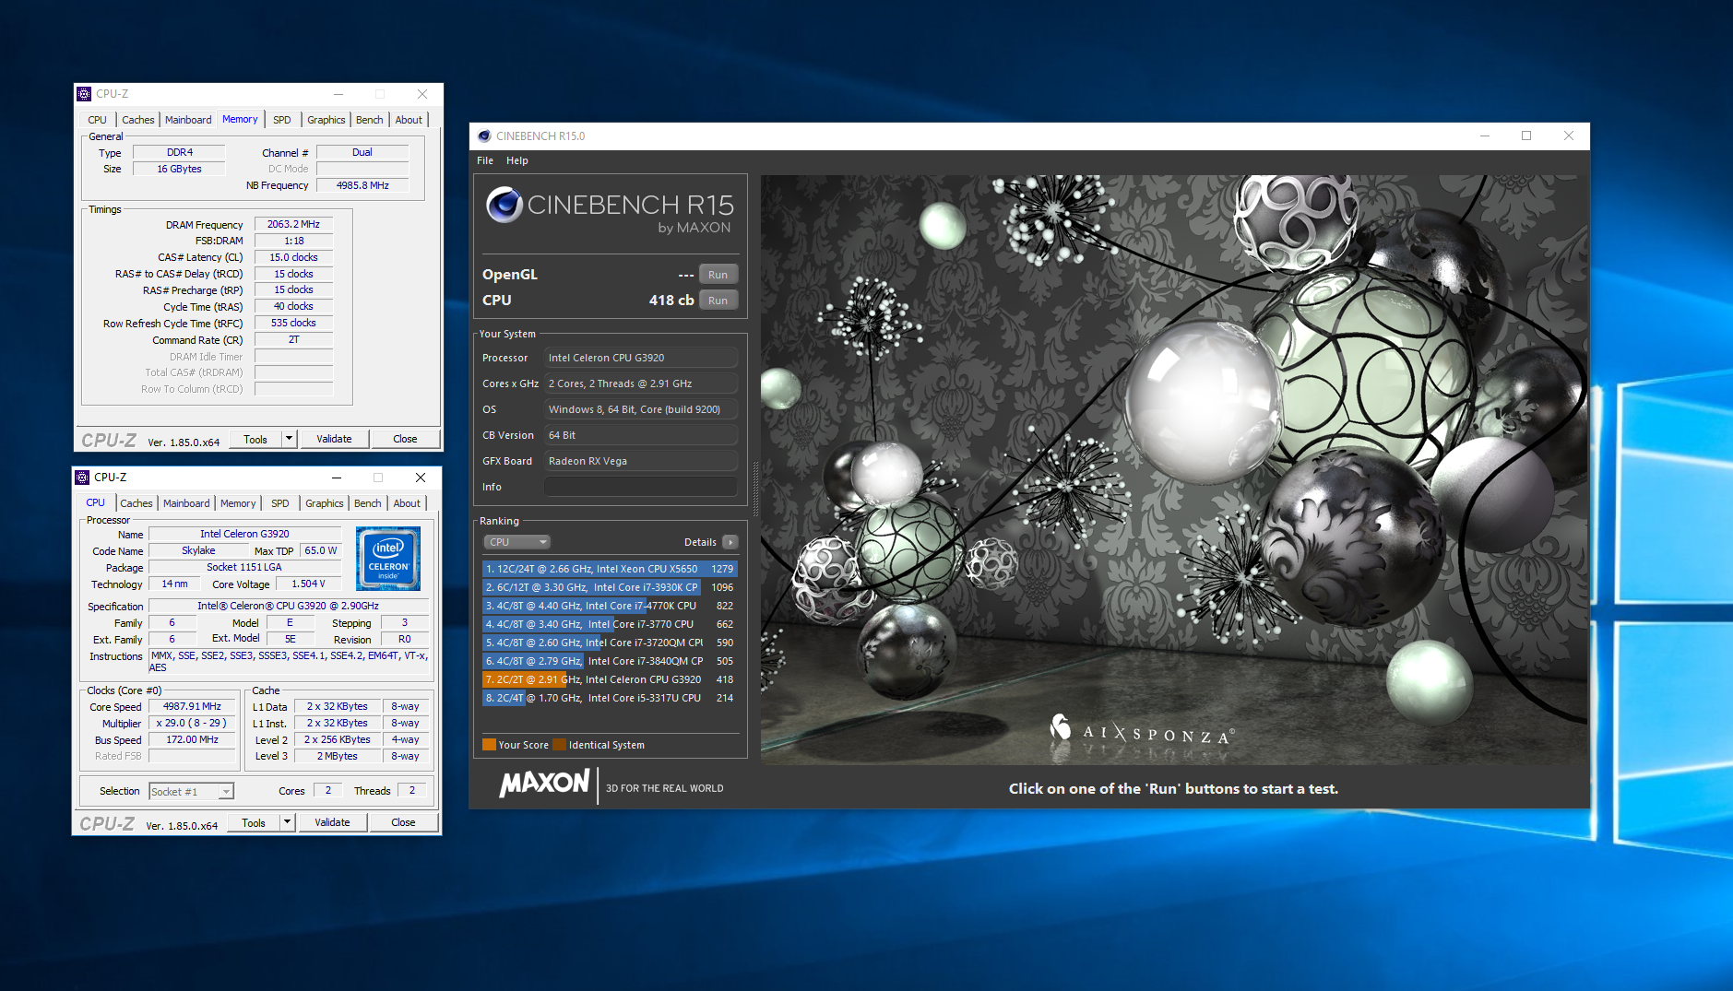Click the Cores x GHz field
Image resolution: width=1733 pixels, height=991 pixels.
point(641,383)
